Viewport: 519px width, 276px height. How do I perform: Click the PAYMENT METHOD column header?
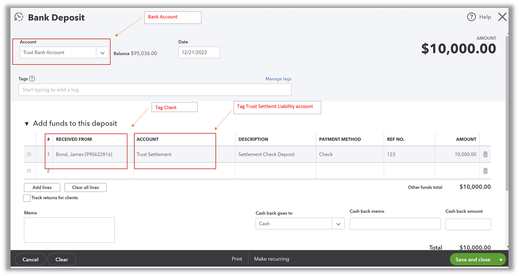(x=340, y=139)
